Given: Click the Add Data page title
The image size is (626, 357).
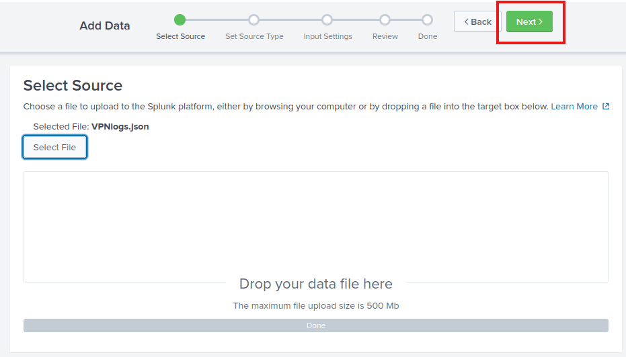Looking at the screenshot, I should (104, 25).
